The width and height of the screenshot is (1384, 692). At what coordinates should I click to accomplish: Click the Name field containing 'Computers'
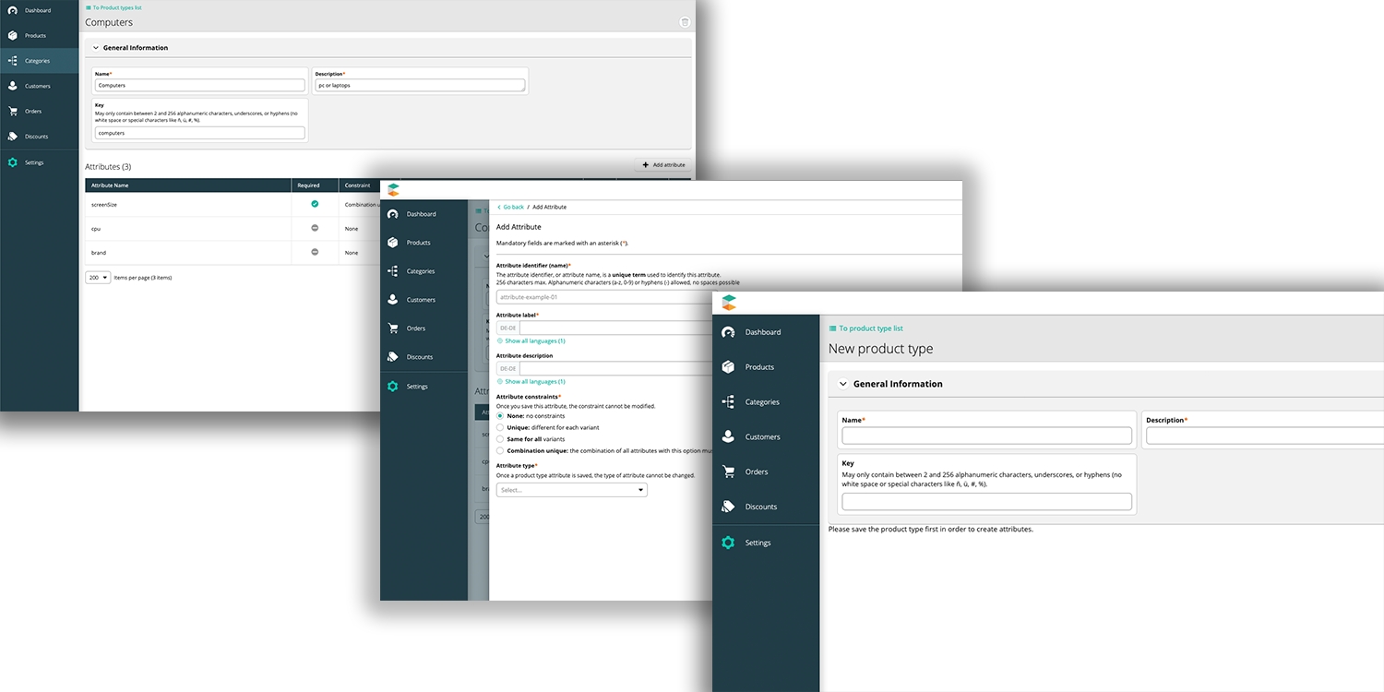coord(199,85)
